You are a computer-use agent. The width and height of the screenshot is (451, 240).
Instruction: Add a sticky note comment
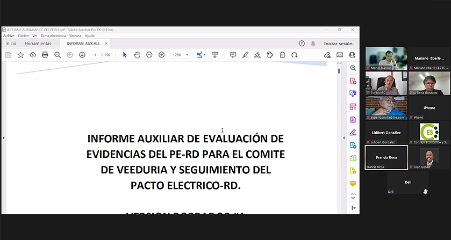point(233,55)
